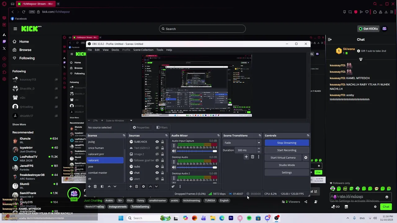Enable Studio Mode in Controls

[287, 165]
